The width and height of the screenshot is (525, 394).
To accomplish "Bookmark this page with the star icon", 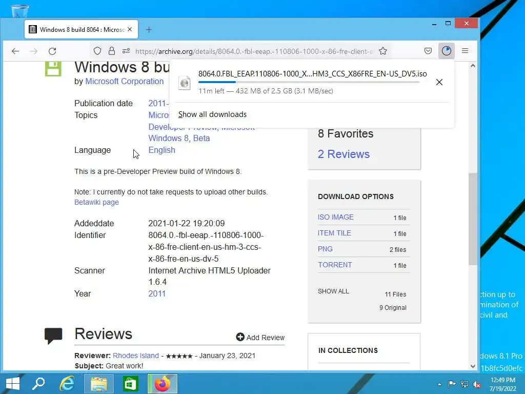I will coord(382,51).
